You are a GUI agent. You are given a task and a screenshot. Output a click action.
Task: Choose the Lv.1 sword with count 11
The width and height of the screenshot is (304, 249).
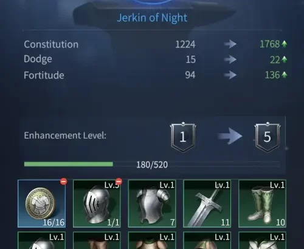(207, 203)
